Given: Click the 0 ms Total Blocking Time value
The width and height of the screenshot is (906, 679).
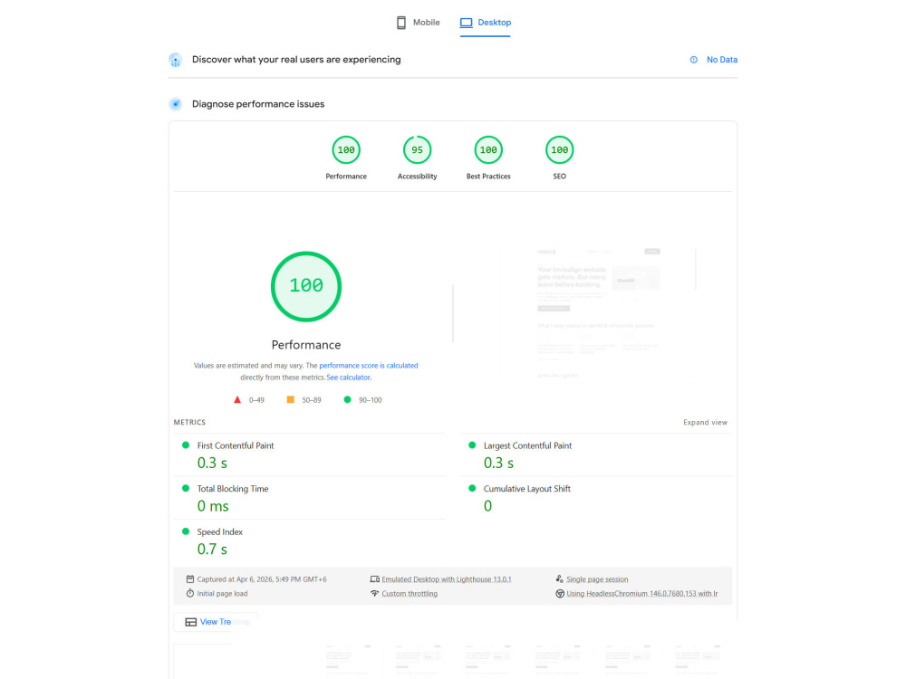Looking at the screenshot, I should pyautogui.click(x=213, y=506).
